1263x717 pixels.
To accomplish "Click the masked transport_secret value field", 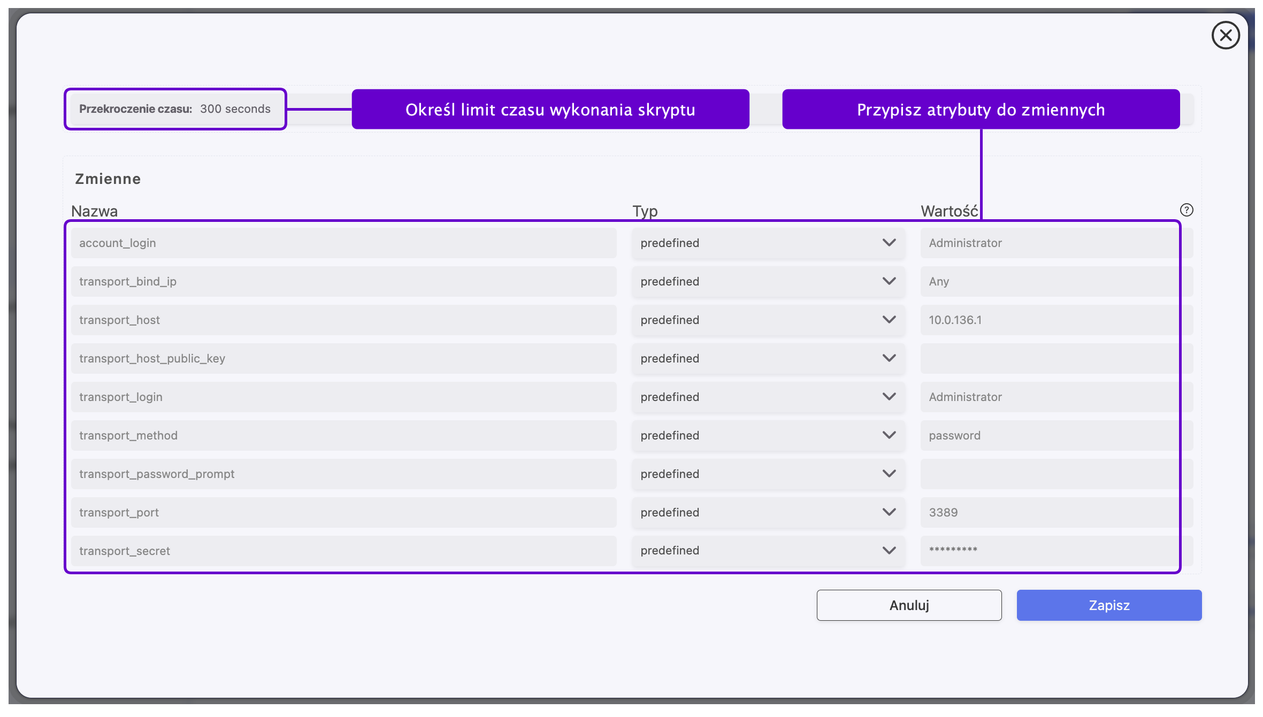I will pyautogui.click(x=1048, y=551).
